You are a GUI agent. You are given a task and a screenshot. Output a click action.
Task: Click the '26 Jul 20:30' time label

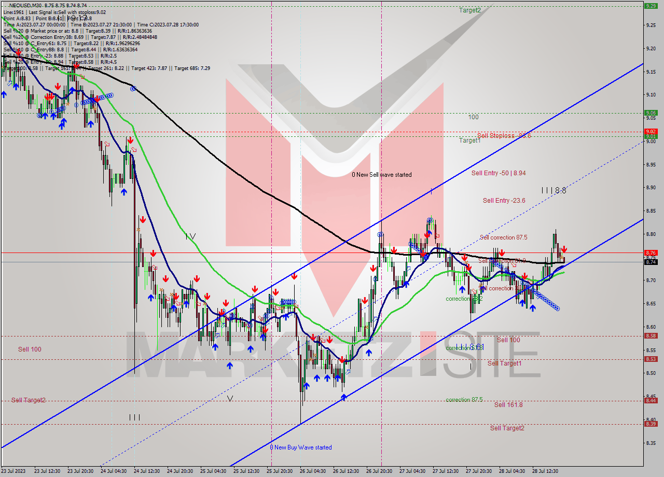pyautogui.click(x=379, y=471)
